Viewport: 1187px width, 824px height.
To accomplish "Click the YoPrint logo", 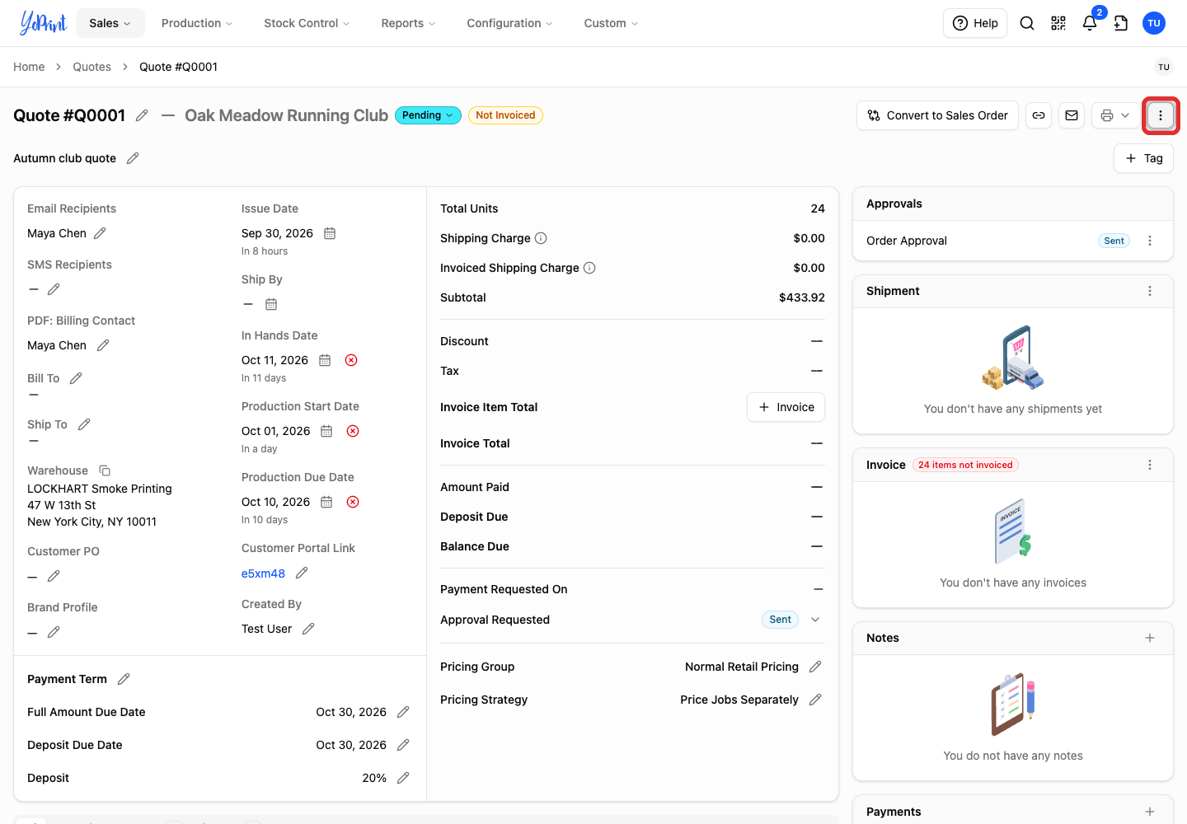I will point(43,23).
